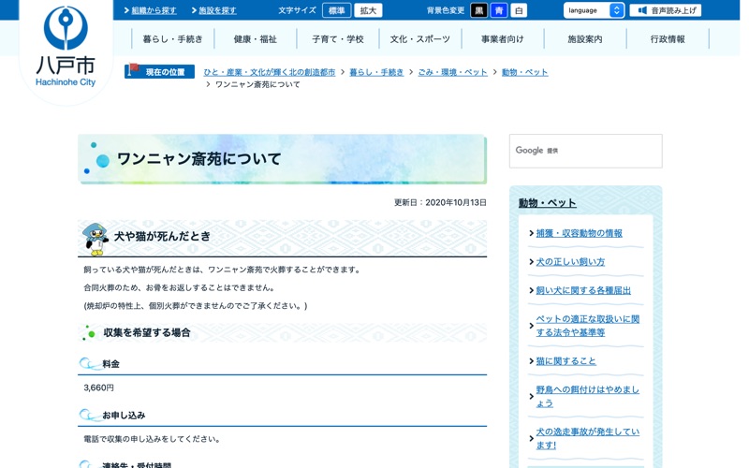Open 飼い犬に関する各種届出 in sidebar

(583, 290)
